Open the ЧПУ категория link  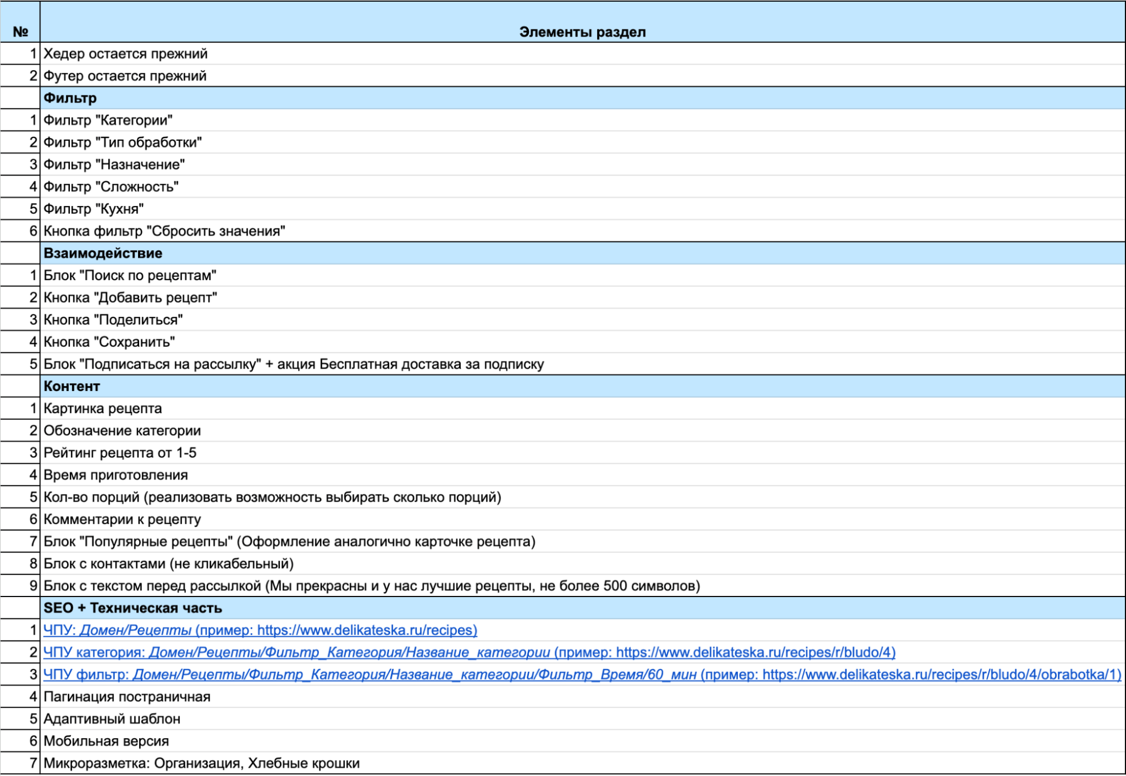click(469, 652)
